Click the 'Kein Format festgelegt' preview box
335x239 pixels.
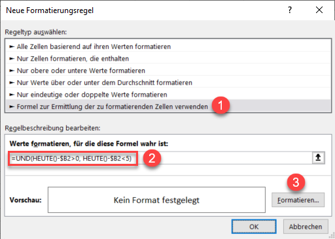point(156,200)
